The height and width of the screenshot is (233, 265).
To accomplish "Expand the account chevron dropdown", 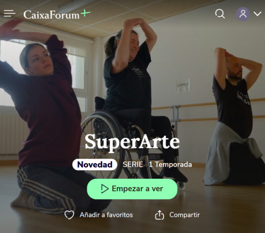I will pyautogui.click(x=257, y=14).
